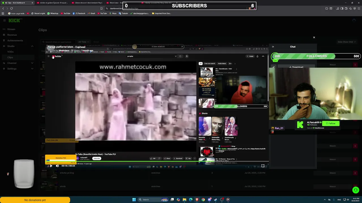This screenshot has width=362, height=203.
Task: Collapse the Chat panel with arrow icon
Action: [273, 47]
